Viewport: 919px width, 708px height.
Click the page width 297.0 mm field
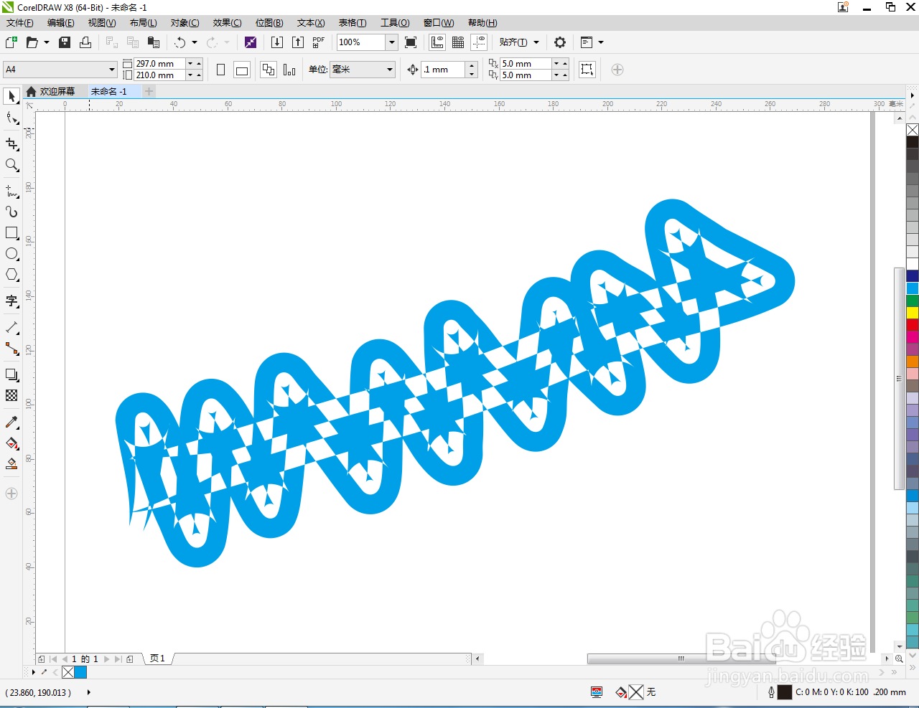tap(159, 64)
